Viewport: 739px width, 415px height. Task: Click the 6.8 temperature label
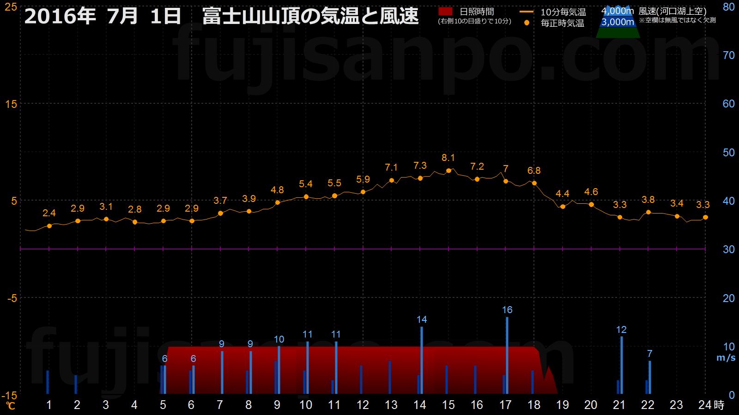tap(534, 171)
